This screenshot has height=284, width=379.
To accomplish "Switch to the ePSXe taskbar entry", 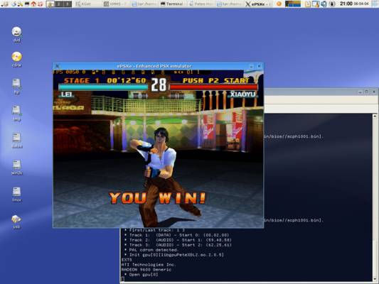I will (x=259, y=4).
